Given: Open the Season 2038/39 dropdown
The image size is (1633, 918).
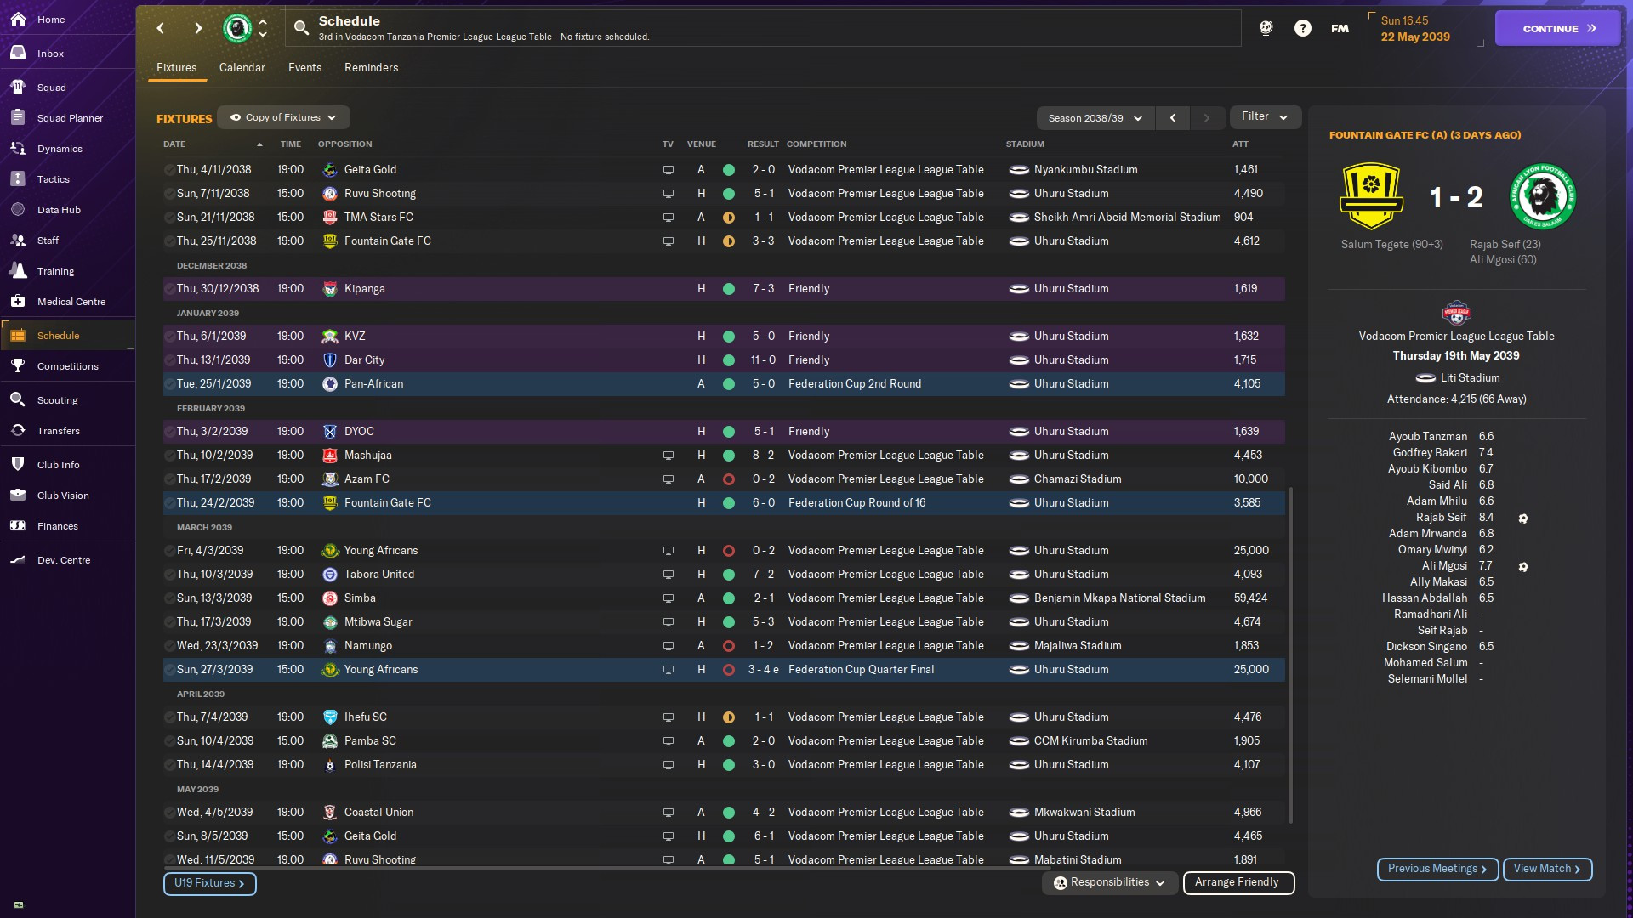Looking at the screenshot, I should pyautogui.click(x=1095, y=118).
